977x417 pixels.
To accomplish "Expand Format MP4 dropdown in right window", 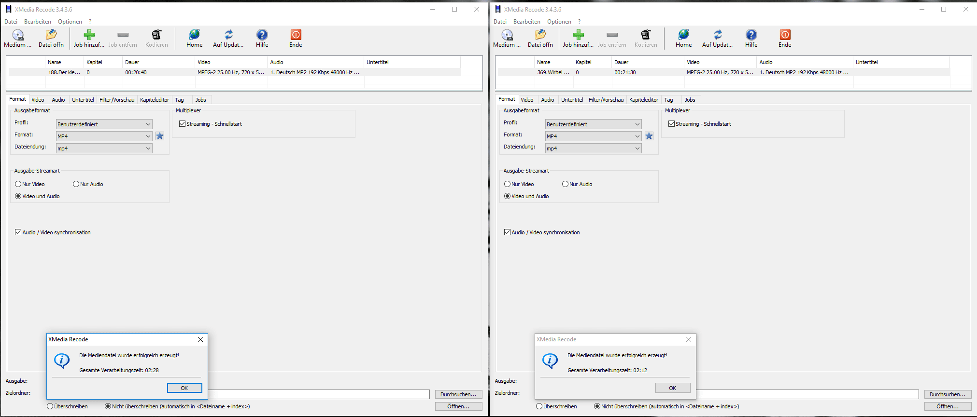I will tap(637, 136).
